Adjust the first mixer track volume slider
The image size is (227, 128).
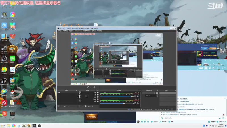(x=116, y=96)
